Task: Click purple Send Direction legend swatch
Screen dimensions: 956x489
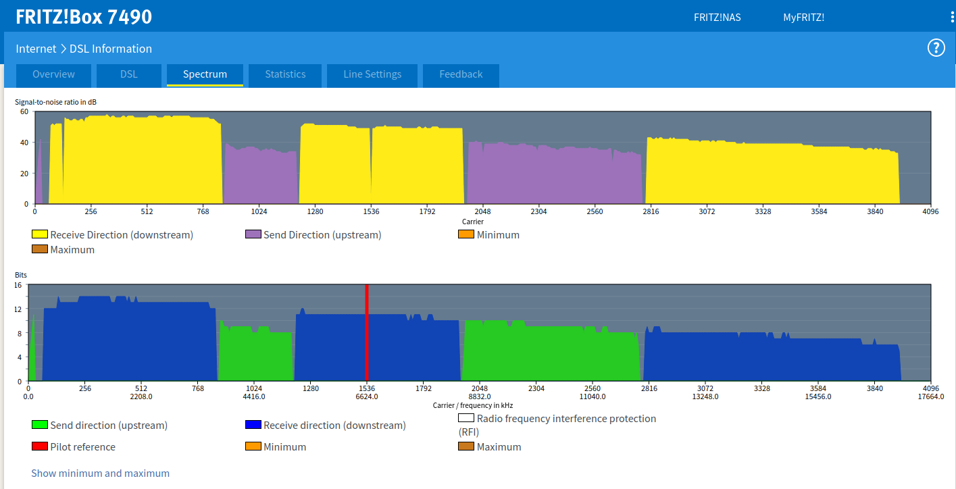Action: coord(253,234)
